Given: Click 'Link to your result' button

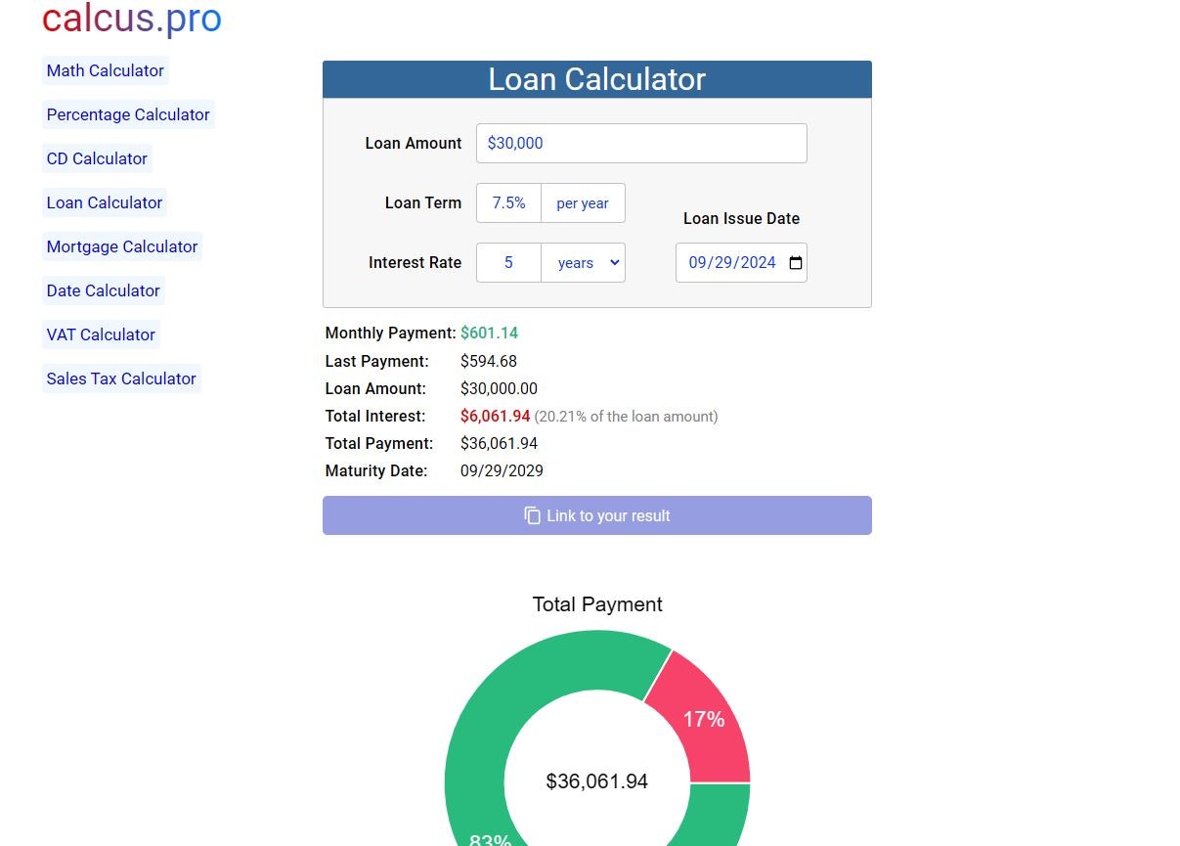Looking at the screenshot, I should [597, 515].
